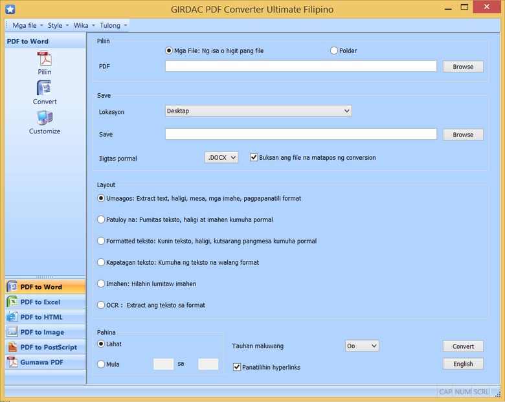Screen dimensions: 505x402
Task: Switch to PDF to Image tab
Action: (45, 332)
